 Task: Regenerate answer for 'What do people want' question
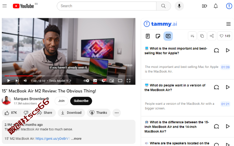(x=216, y=87)
